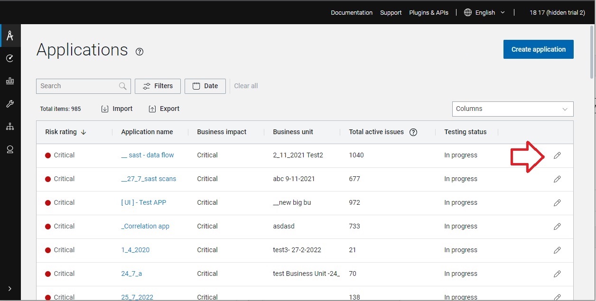This screenshot has height=301, width=596.
Task: Open the bar chart reports icon in sidebar
Action: [10, 81]
